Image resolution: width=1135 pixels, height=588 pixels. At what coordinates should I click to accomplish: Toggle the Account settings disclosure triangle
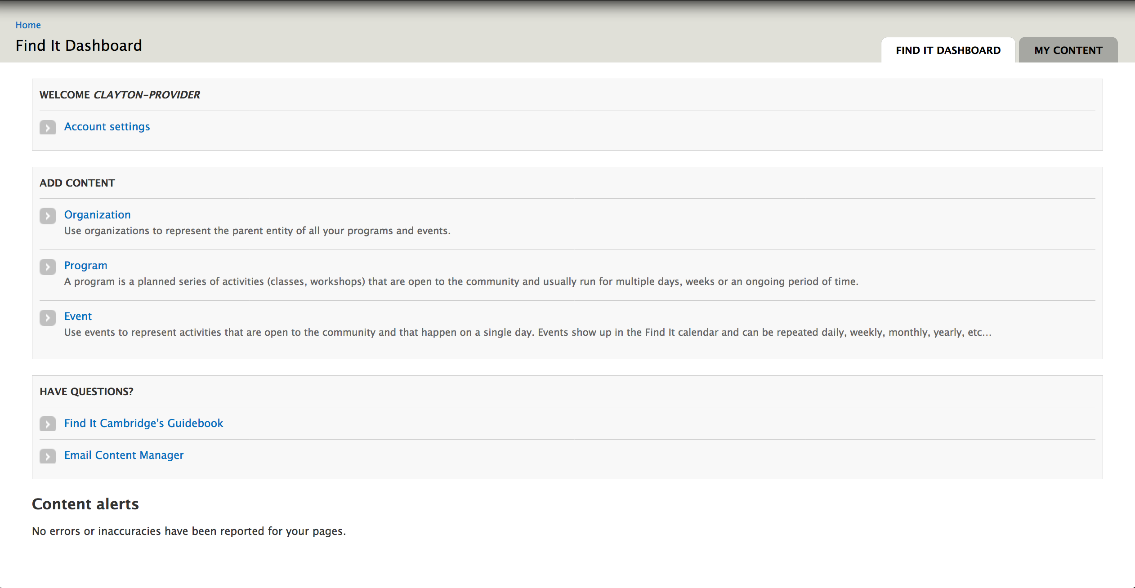(x=47, y=126)
